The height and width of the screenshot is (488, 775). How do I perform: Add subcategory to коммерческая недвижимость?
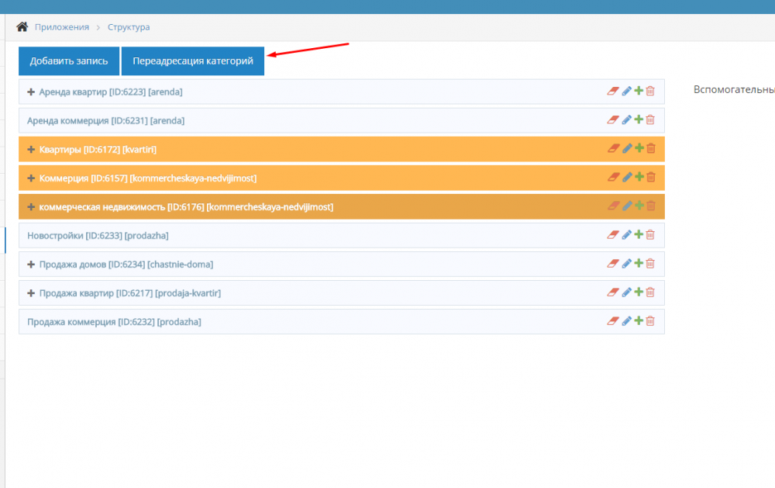(x=639, y=206)
